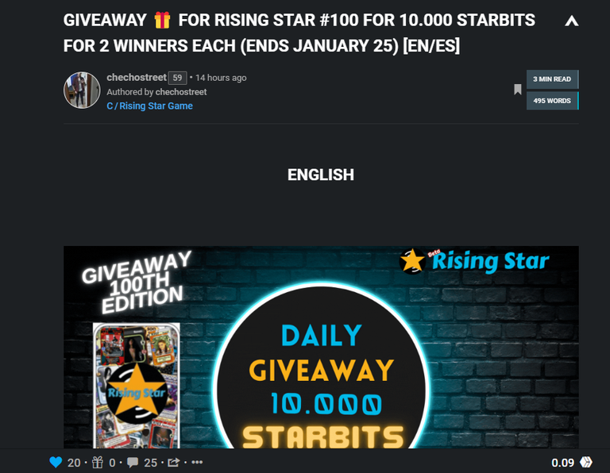Open the chechostreet author name link
Screen dimensions: 610x473
(137, 77)
